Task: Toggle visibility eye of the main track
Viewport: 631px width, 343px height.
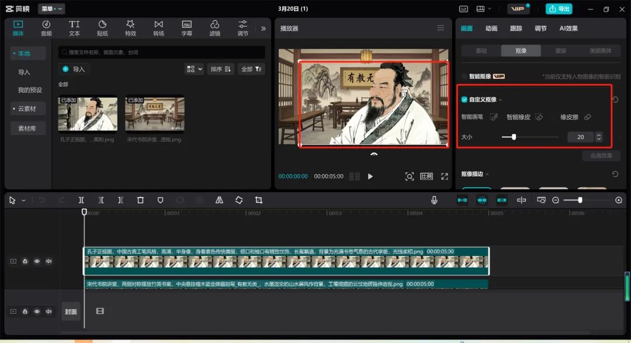Action: coord(37,311)
